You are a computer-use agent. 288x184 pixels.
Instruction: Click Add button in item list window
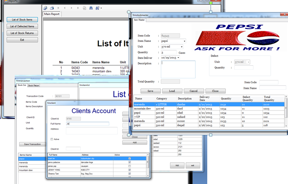click(177, 165)
